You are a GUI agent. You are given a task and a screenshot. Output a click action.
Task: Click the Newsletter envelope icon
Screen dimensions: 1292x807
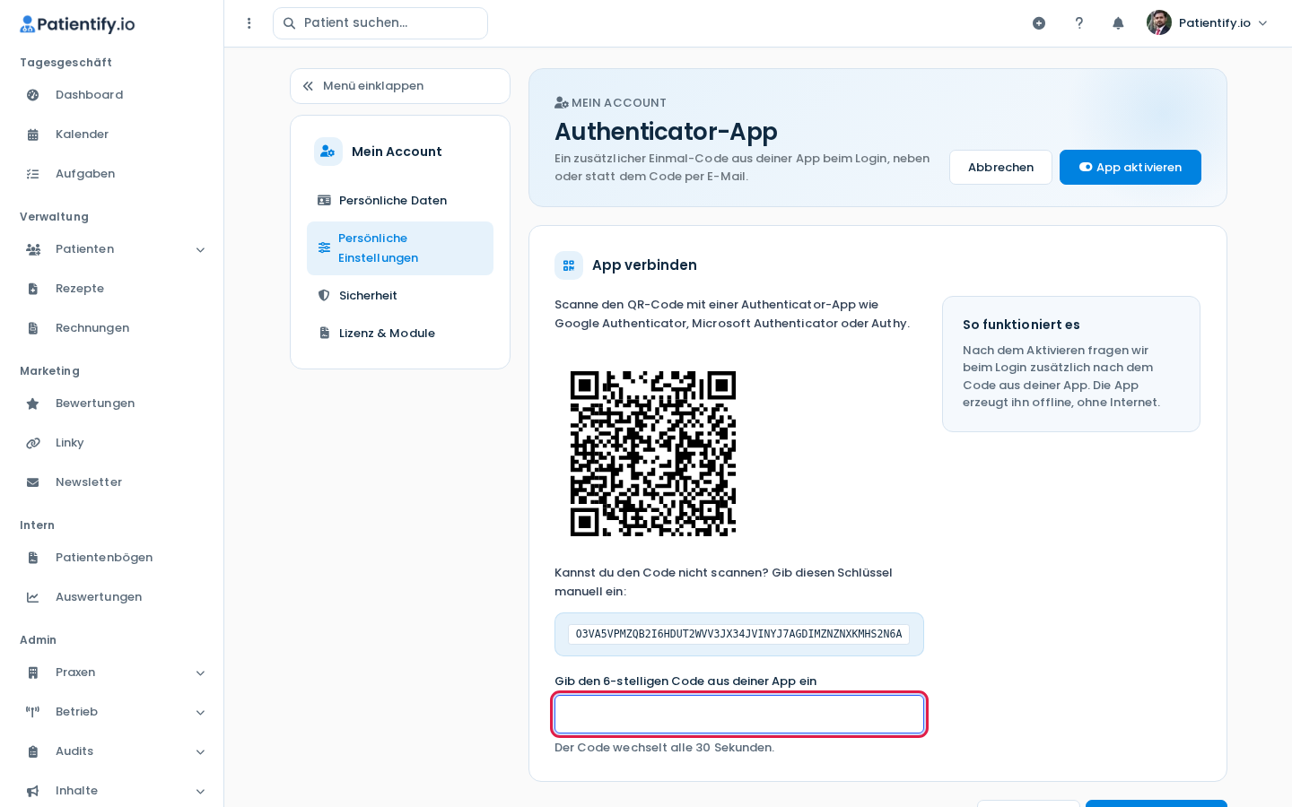pos(33,482)
